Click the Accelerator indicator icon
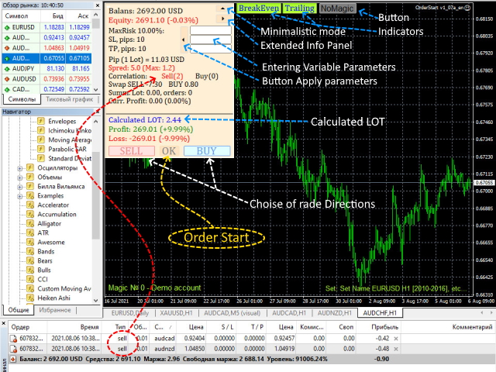496x372 pixels. pyautogui.click(x=30, y=205)
